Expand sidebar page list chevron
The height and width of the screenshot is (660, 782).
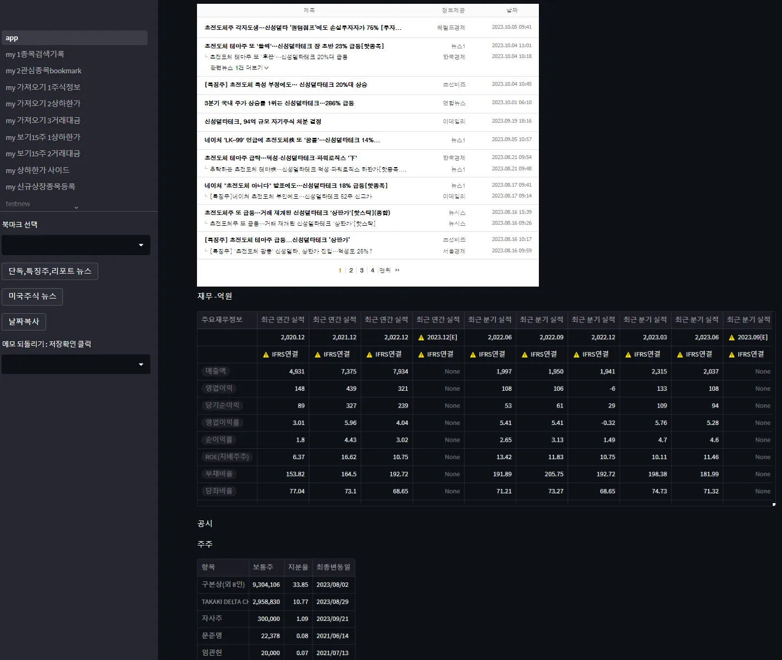point(76,207)
